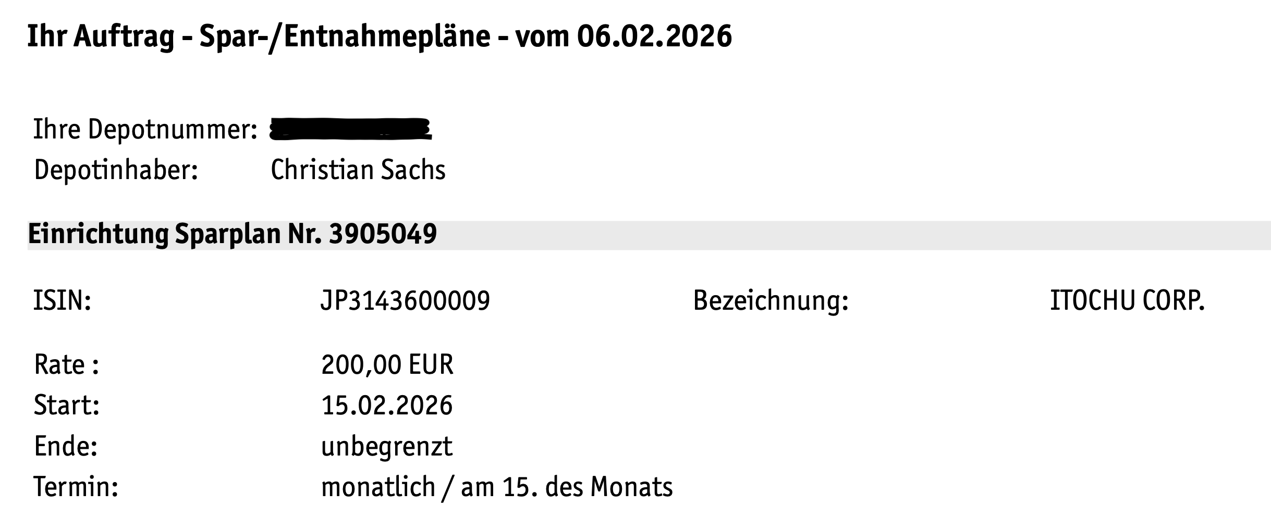Screen dimensions: 1271x531
Task: Click the rate amount 200,00 EUR
Action: click(x=387, y=364)
